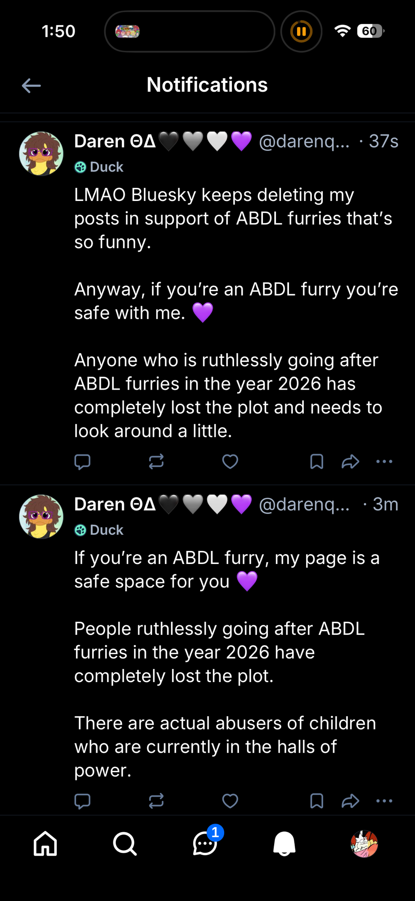Open my profile from bottom bar avatar
This screenshot has width=415, height=901.
click(x=364, y=843)
